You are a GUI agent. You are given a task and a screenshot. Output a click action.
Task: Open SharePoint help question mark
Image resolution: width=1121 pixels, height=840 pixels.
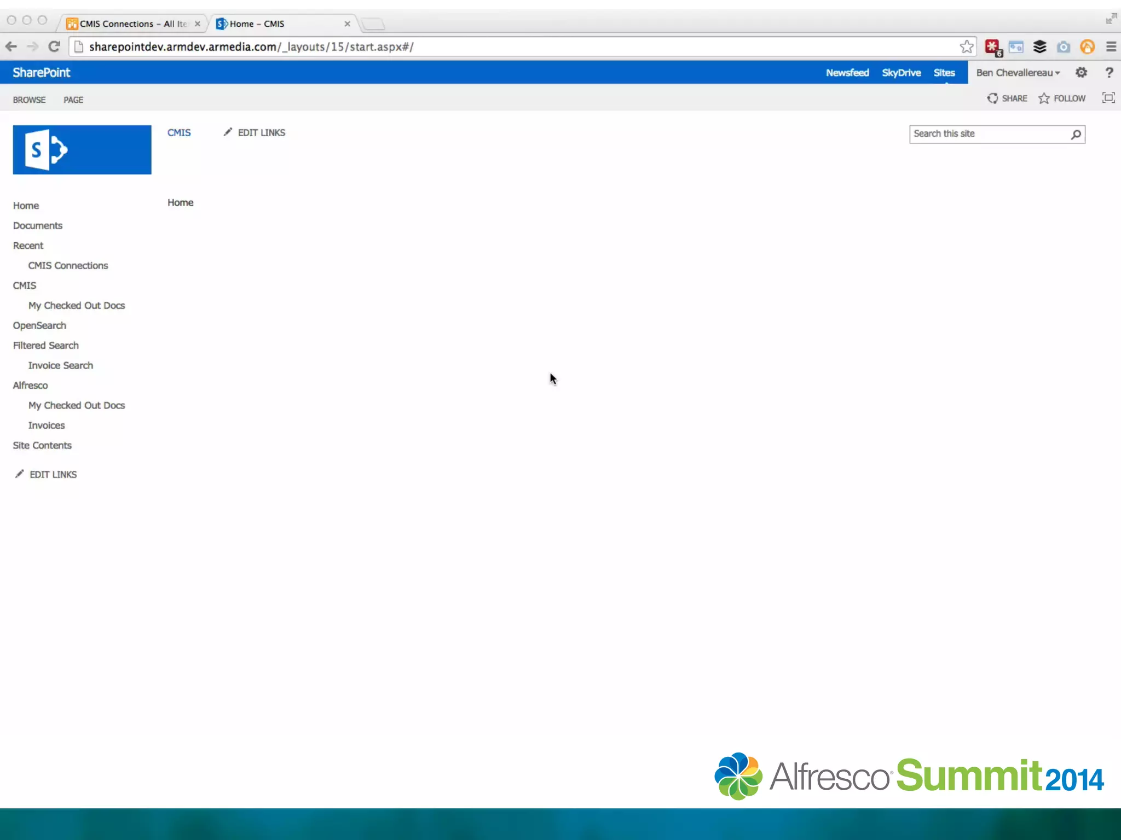click(1109, 72)
